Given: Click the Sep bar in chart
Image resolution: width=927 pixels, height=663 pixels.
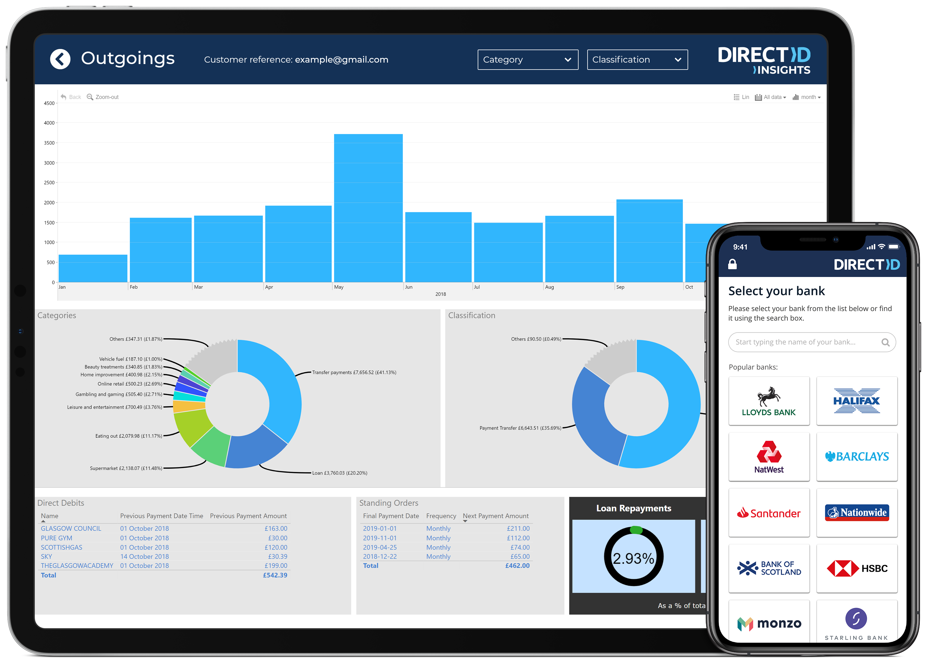Looking at the screenshot, I should (649, 241).
